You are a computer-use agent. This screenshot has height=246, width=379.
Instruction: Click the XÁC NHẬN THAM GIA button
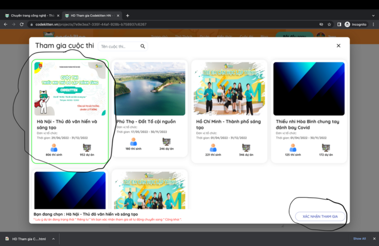click(x=320, y=216)
